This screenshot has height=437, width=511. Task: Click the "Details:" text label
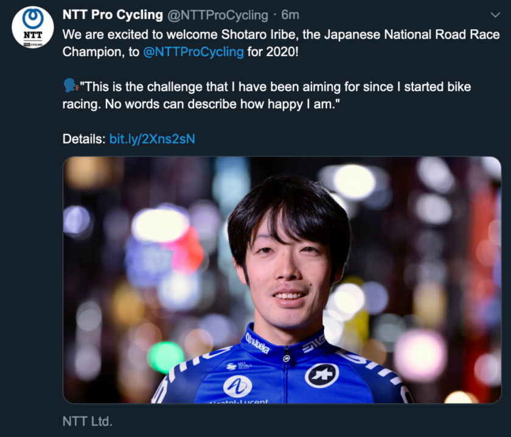[84, 139]
